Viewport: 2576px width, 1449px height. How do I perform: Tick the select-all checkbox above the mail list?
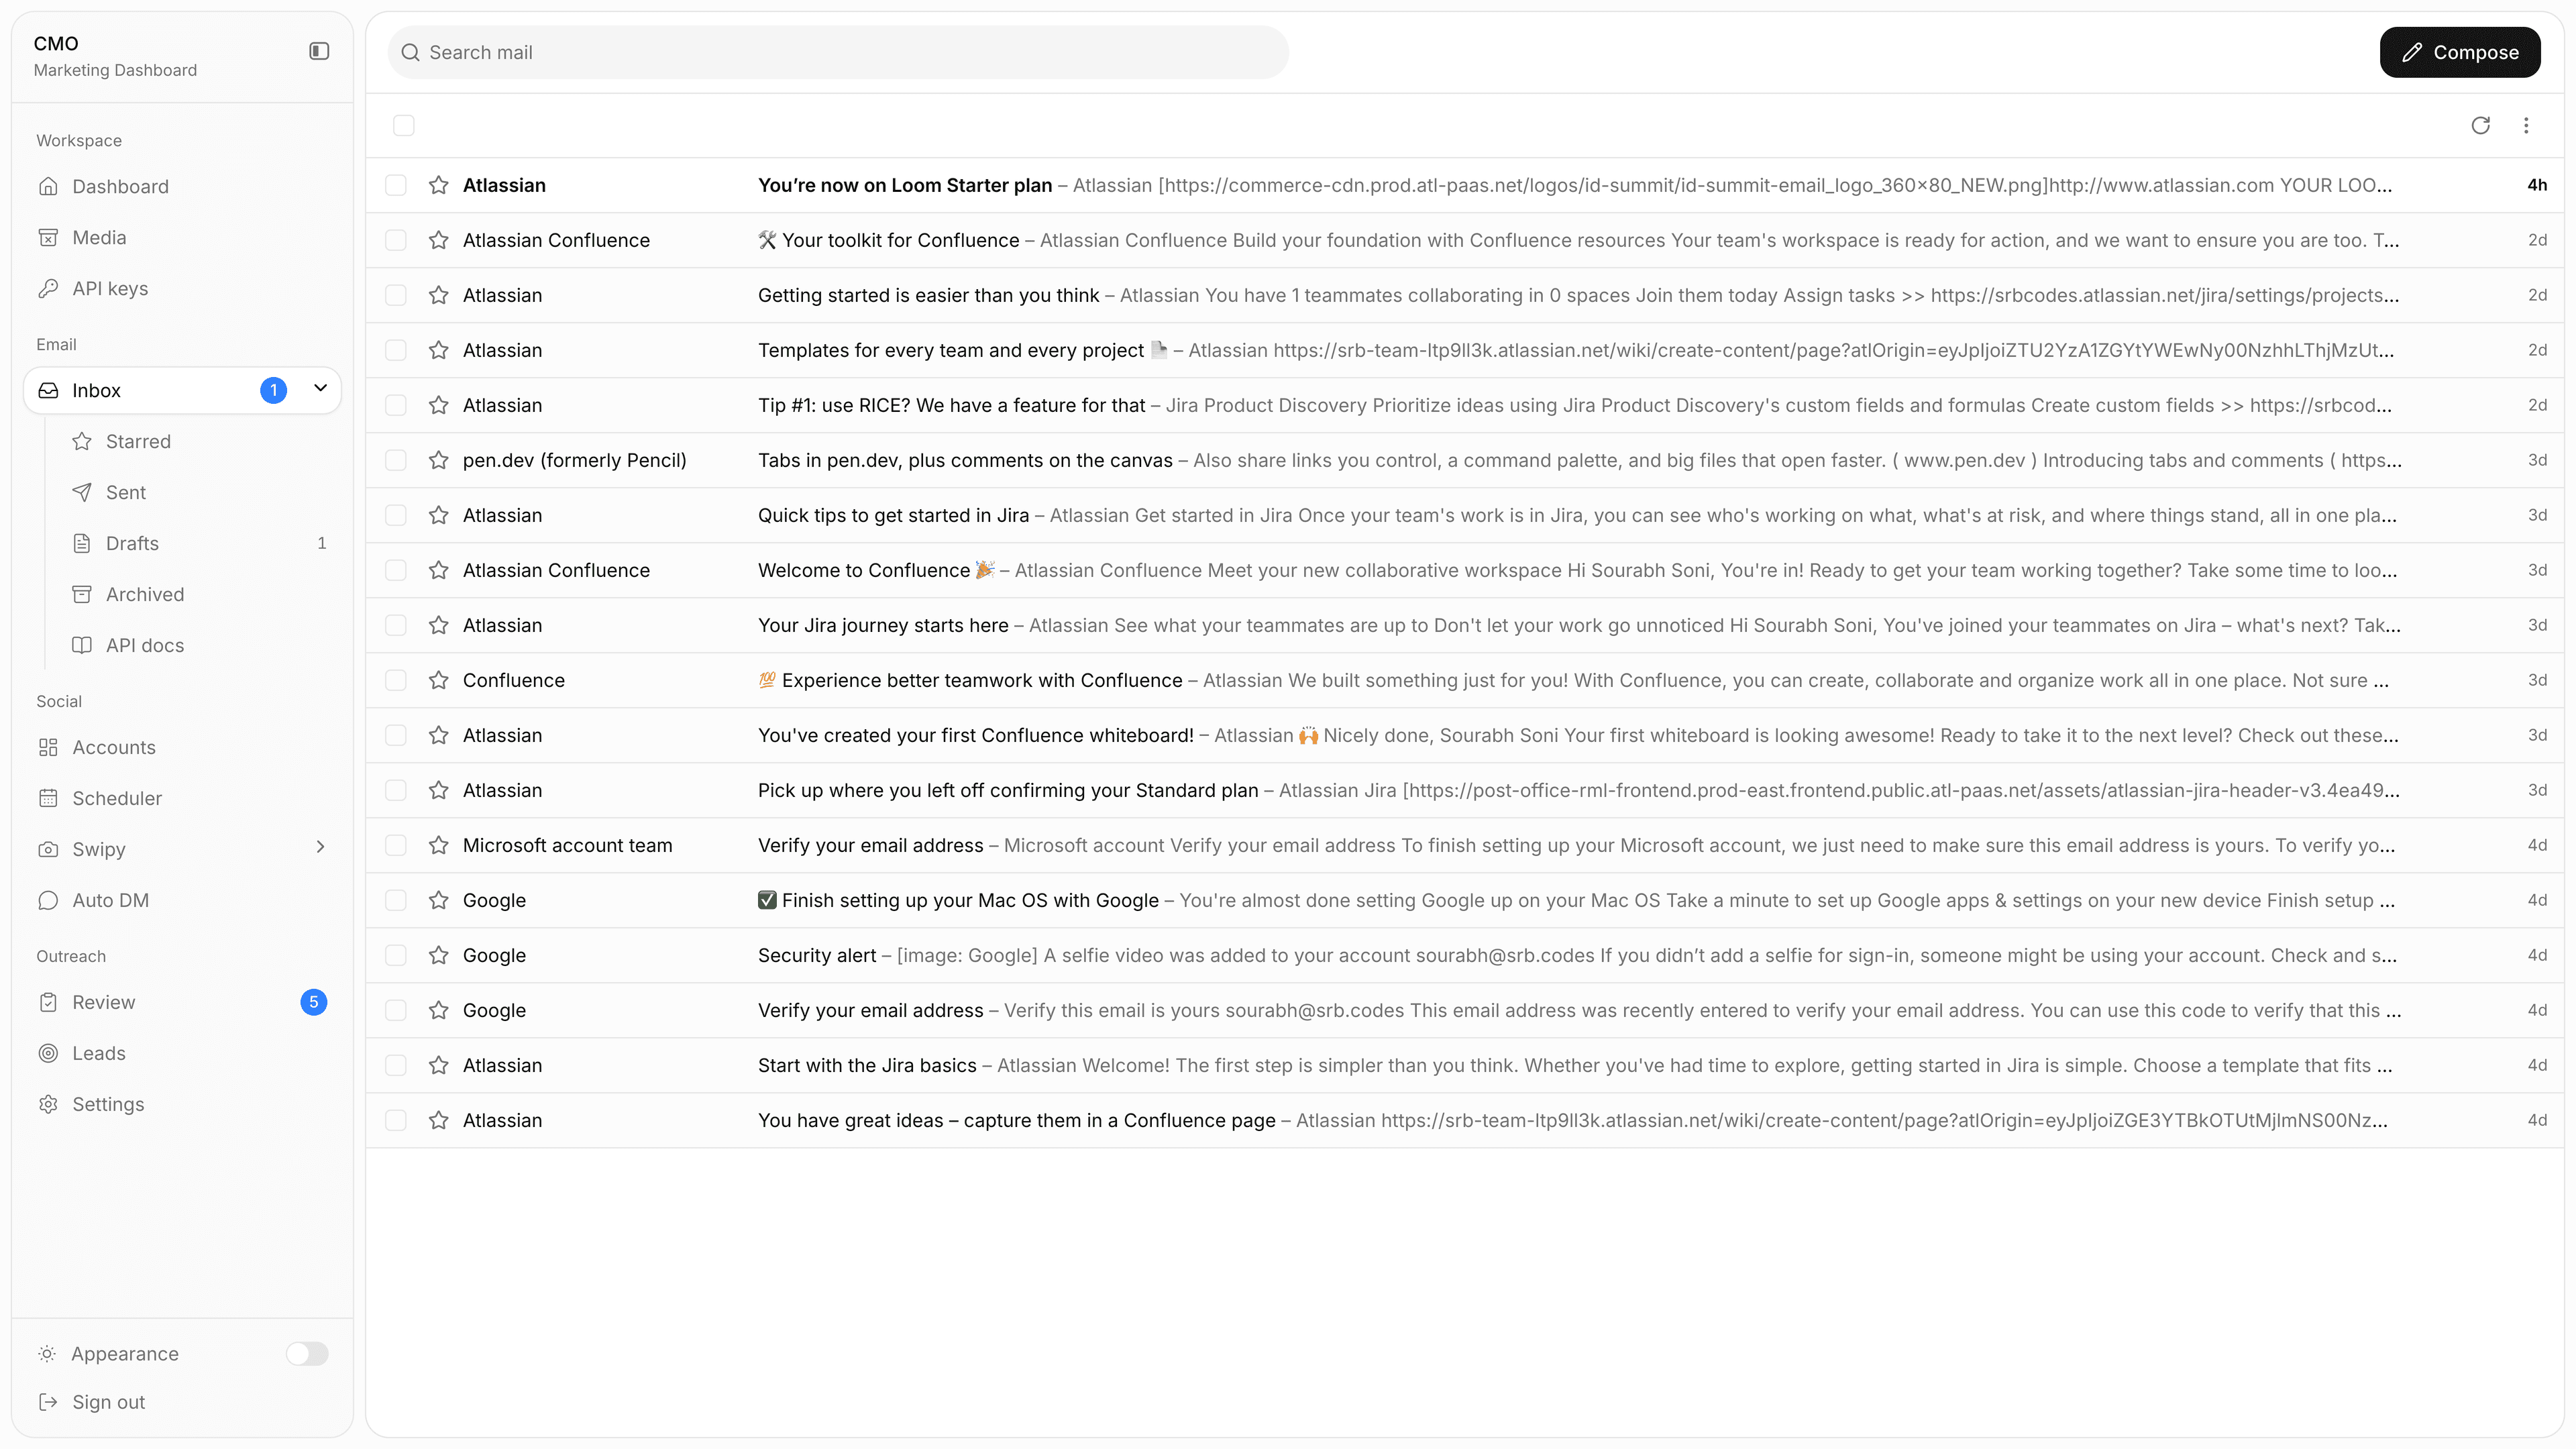404,125
